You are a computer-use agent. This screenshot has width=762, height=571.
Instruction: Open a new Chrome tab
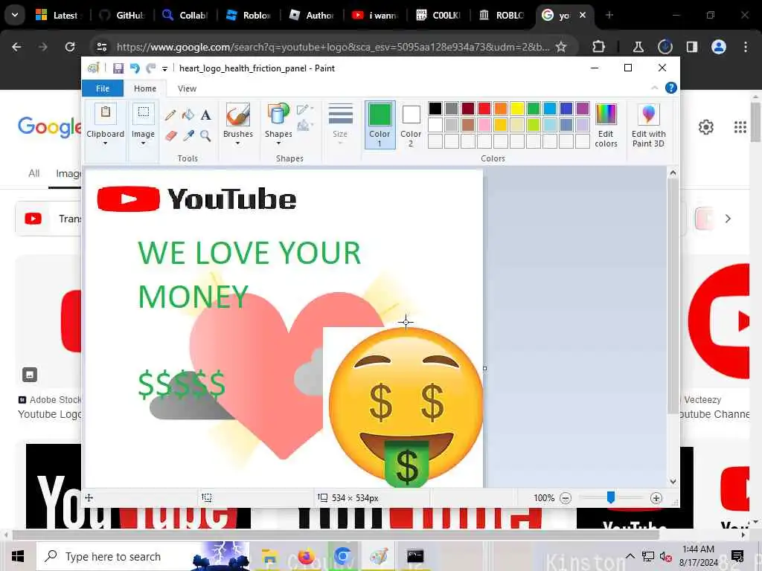[x=609, y=15]
